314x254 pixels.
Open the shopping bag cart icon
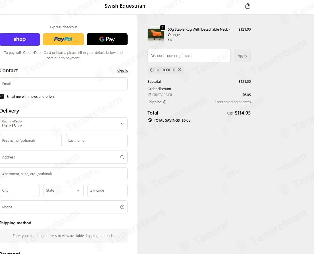pyautogui.click(x=248, y=6)
